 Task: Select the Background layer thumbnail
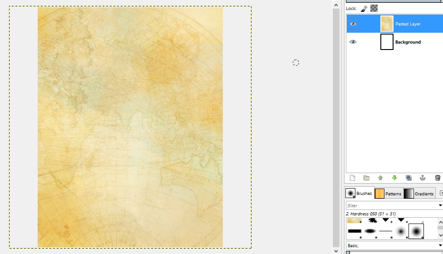(x=387, y=42)
